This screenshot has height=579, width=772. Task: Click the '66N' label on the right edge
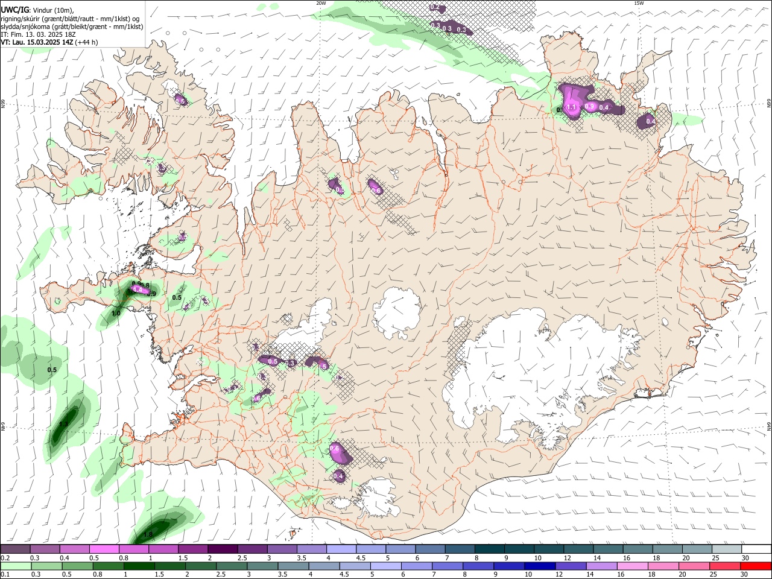[769, 104]
